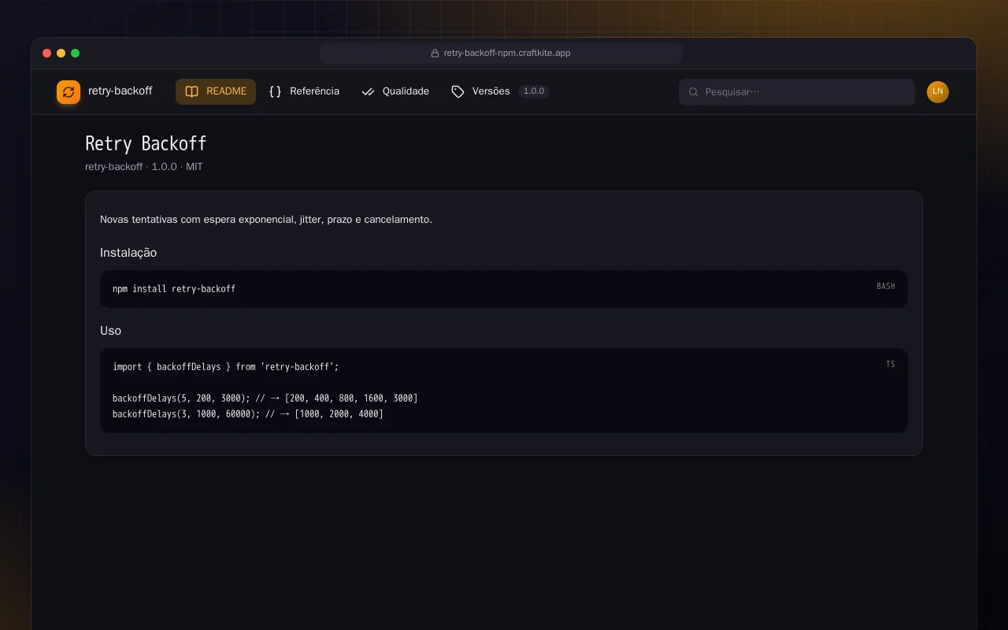Click the backoffDelays(3, 1000, 60000) code line

point(248,414)
